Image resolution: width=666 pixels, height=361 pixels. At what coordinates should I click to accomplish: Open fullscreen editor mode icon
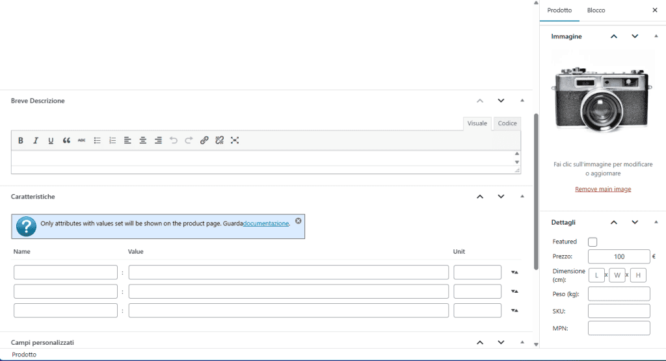click(235, 140)
